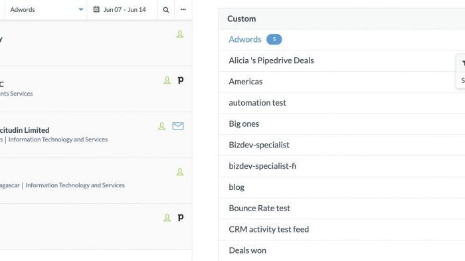The width and height of the screenshot is (465, 261).
Task: Select the bizdev-specialist-fi feed
Action: click(341, 167)
